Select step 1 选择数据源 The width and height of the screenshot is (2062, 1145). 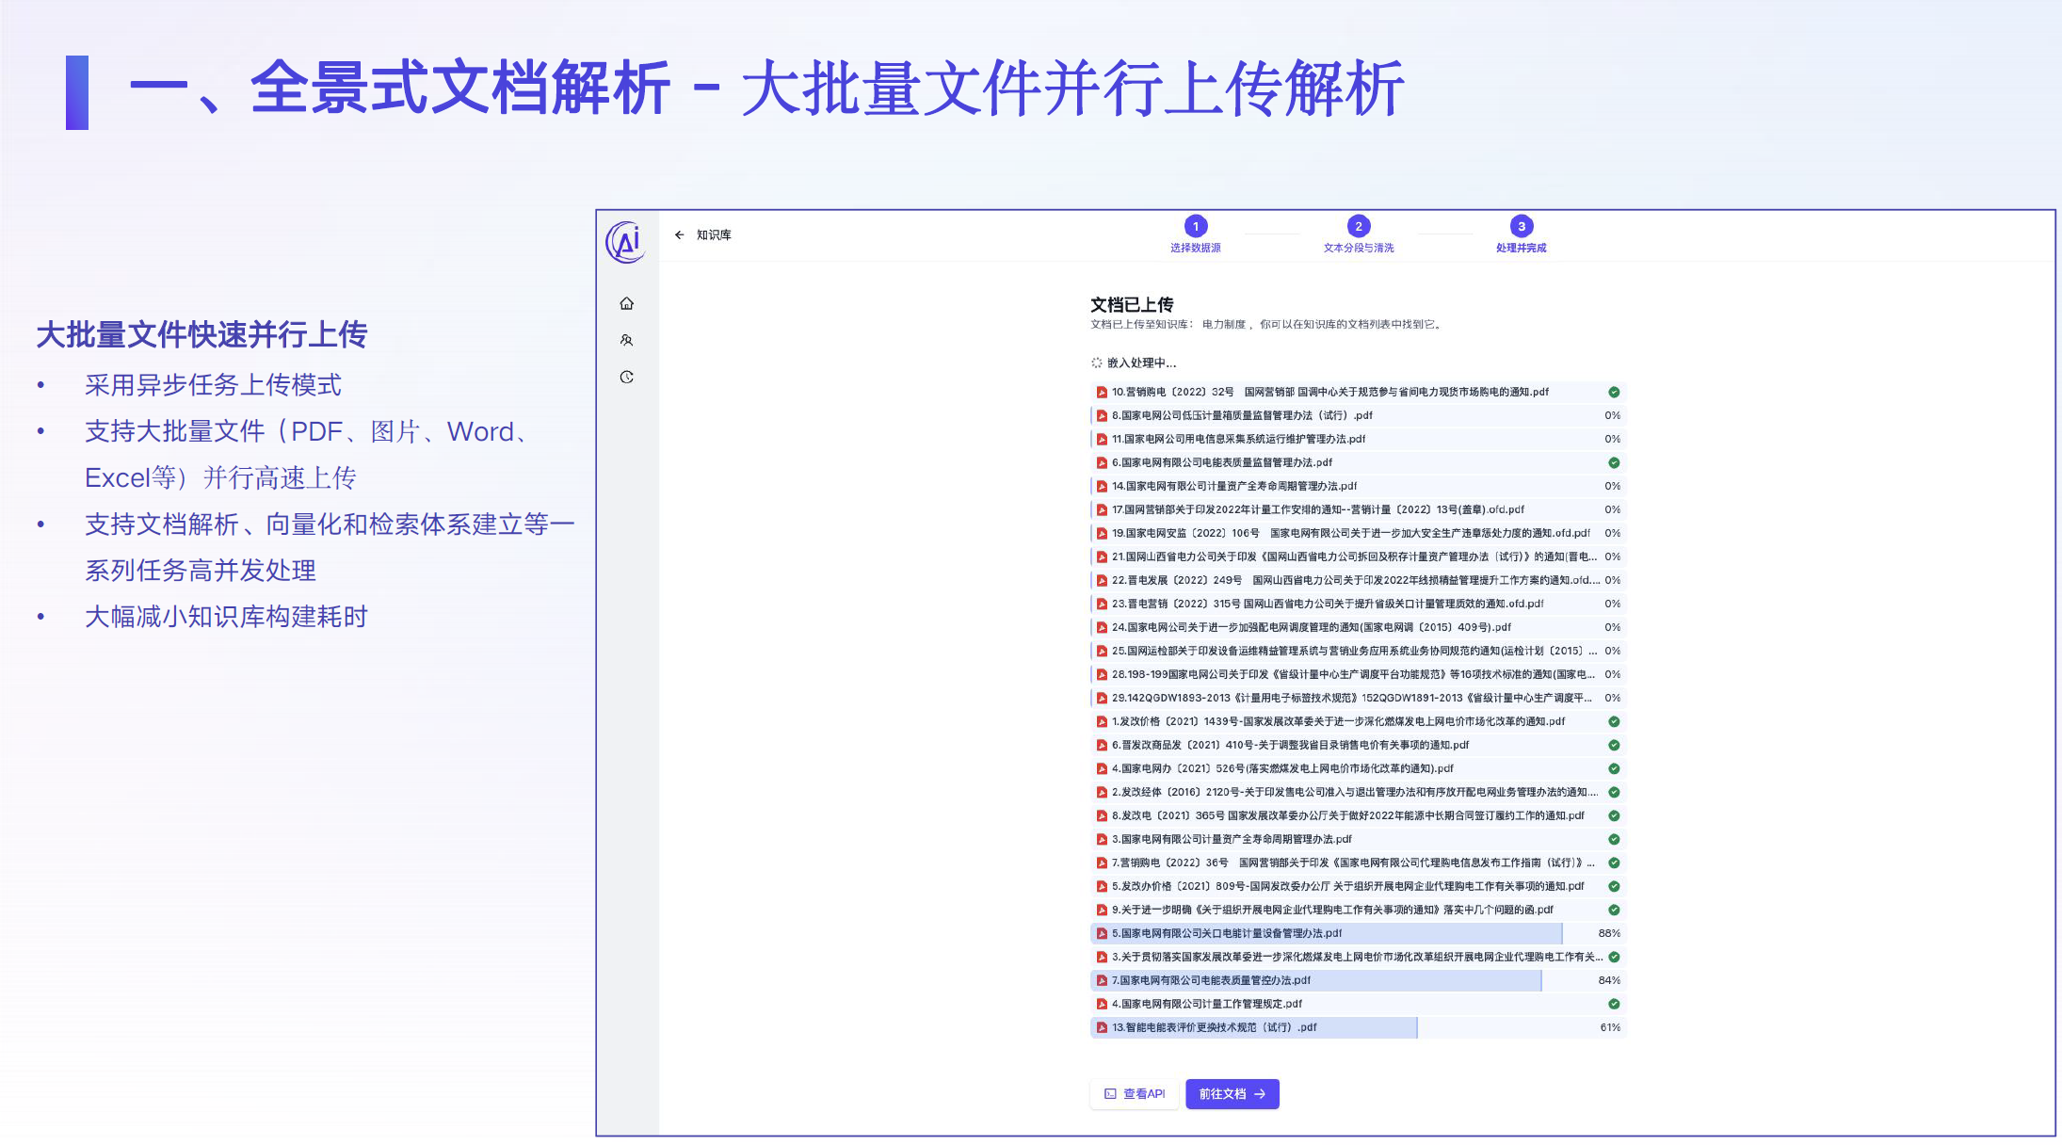1195,226
